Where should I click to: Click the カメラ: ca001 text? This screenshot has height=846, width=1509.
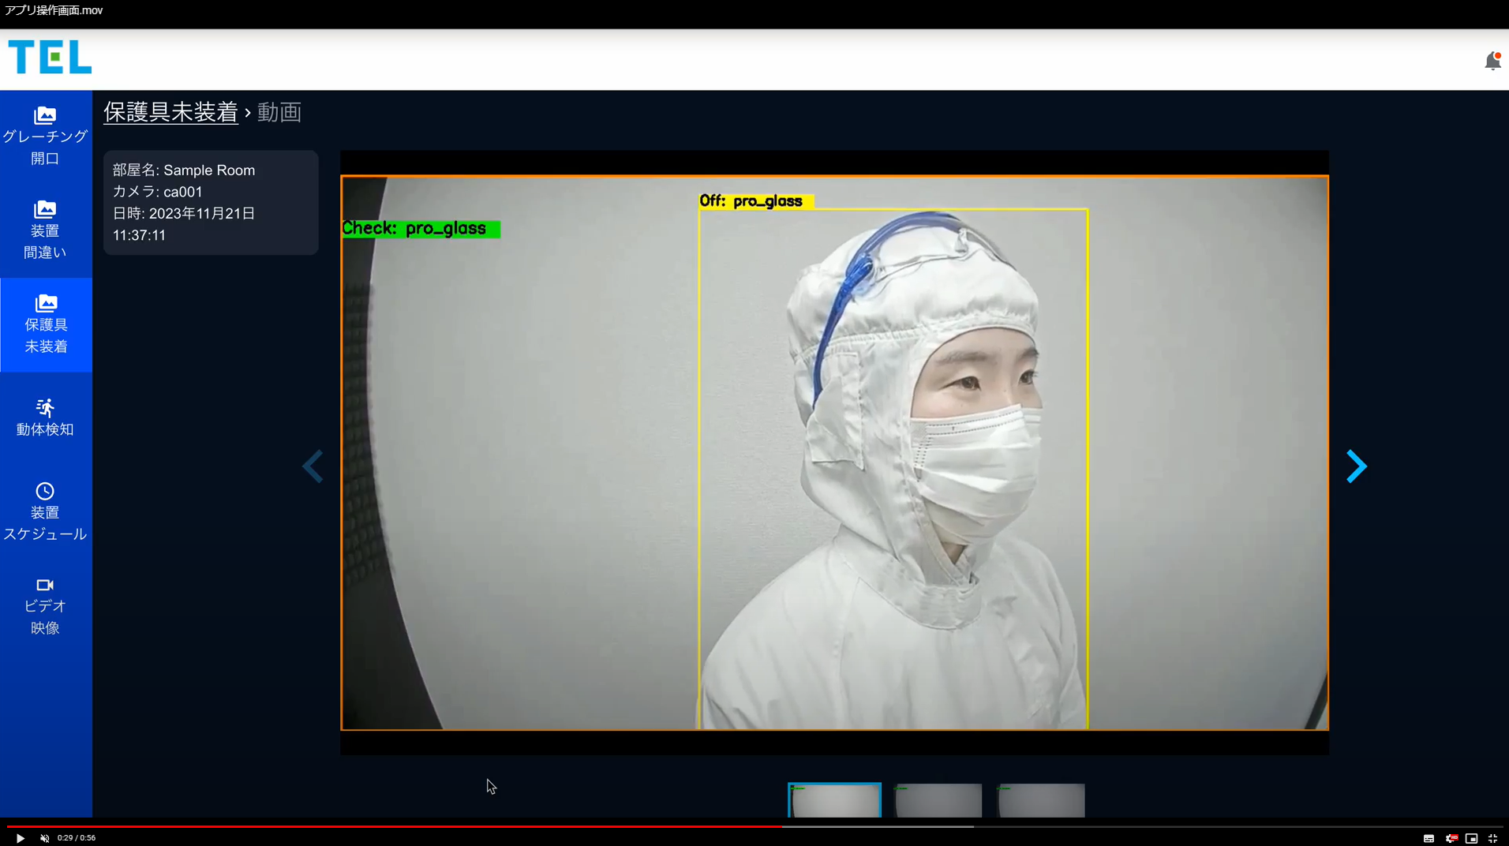tap(158, 192)
